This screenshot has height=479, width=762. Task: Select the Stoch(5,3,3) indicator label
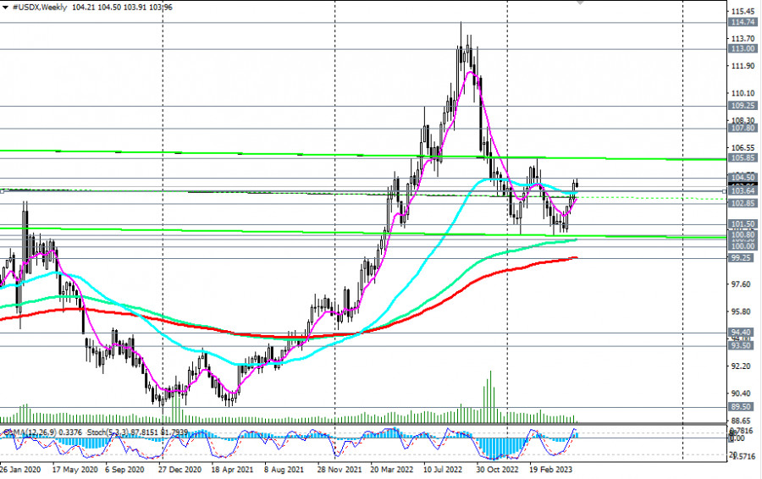(x=86, y=432)
